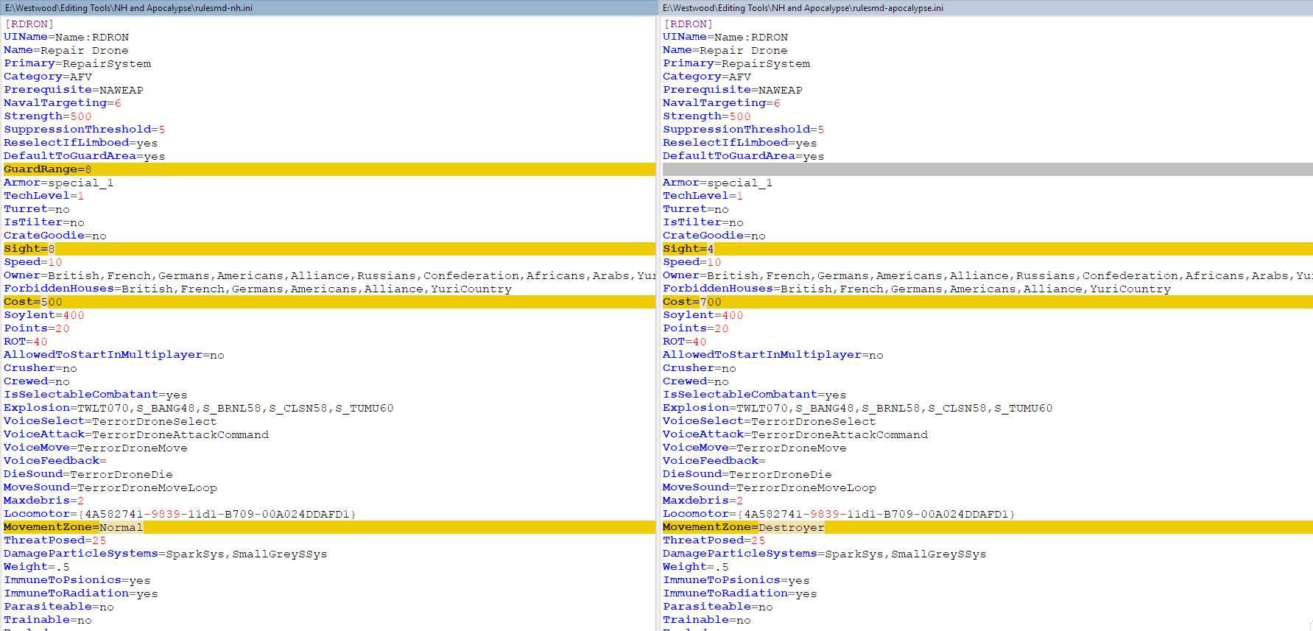1313x631 pixels.
Task: Click Turret=no in left pane
Action: pyautogui.click(x=37, y=209)
